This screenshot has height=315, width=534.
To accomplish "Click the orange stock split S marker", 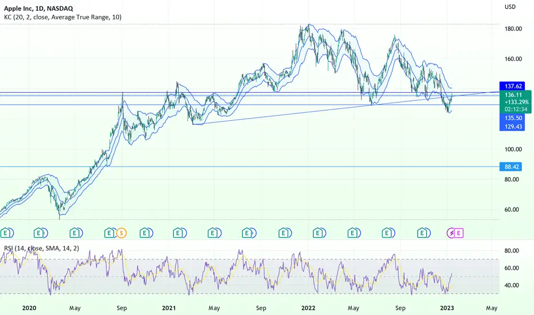I will tap(121, 233).
